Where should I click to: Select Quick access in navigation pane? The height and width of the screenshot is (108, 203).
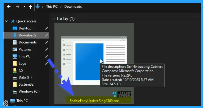point(26,21)
